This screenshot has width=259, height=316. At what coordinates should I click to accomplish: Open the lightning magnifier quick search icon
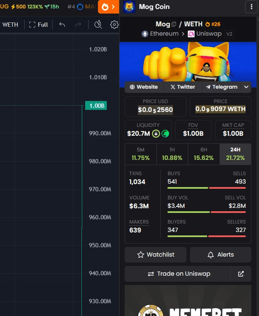pyautogui.click(x=98, y=25)
